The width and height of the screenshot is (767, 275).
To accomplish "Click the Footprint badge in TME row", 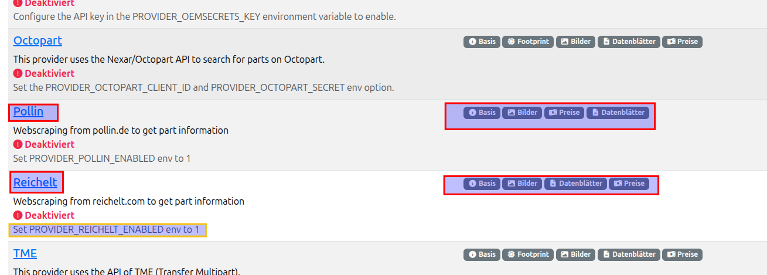I will [528, 254].
